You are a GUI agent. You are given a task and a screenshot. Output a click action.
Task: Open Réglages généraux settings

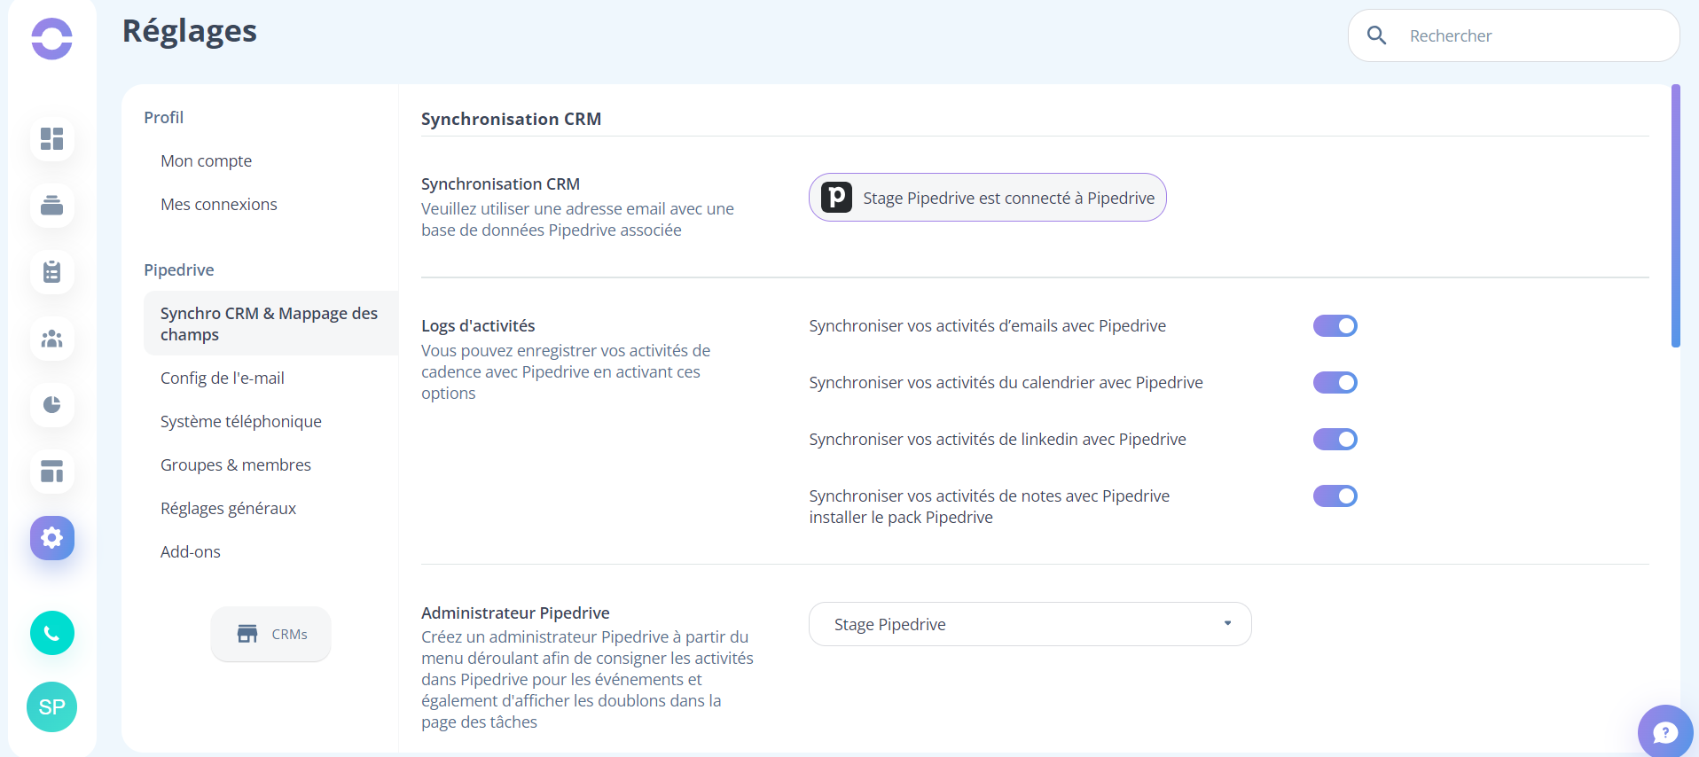click(228, 508)
